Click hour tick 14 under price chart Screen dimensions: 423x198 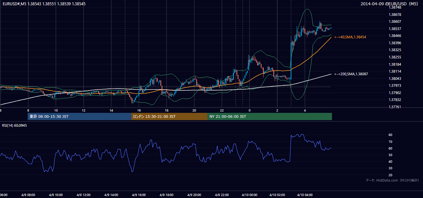point(111,110)
